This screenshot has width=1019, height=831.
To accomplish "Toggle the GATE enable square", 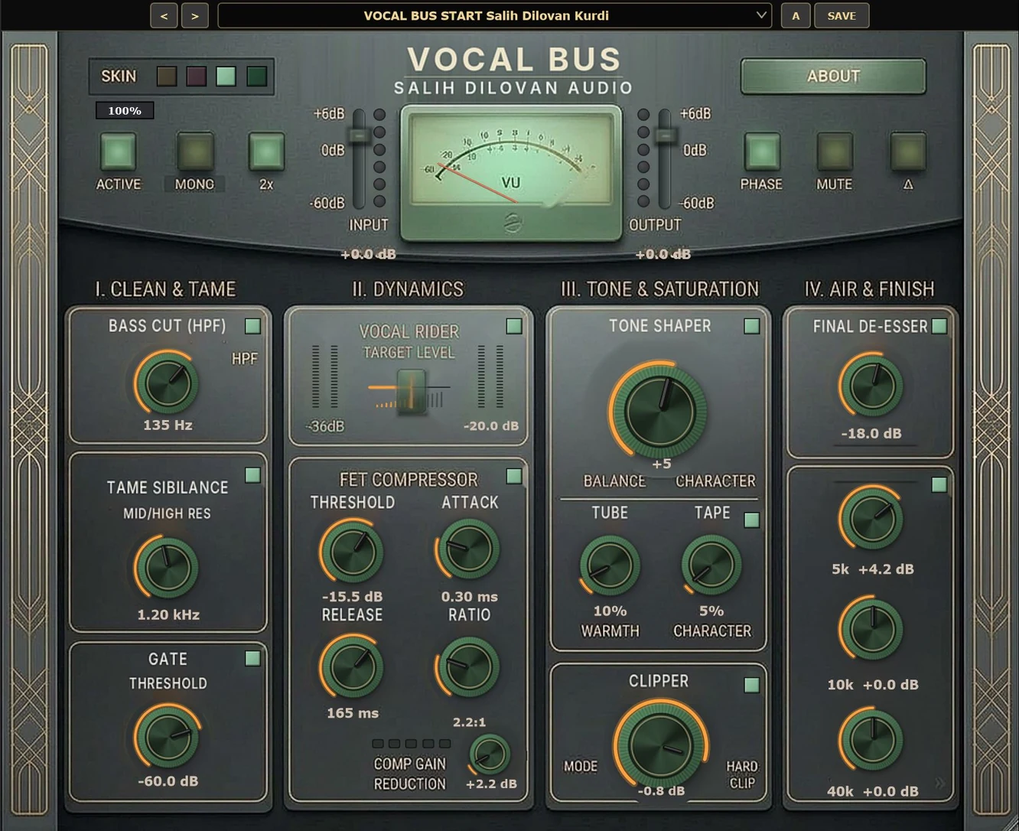I will point(252,658).
